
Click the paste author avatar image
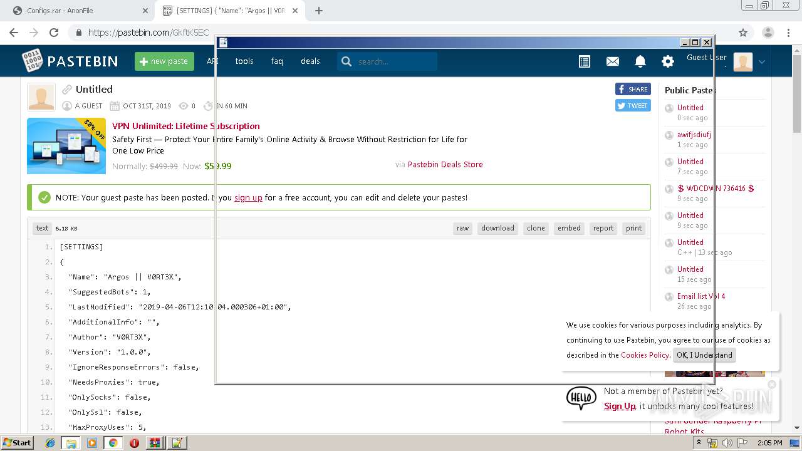point(41,97)
